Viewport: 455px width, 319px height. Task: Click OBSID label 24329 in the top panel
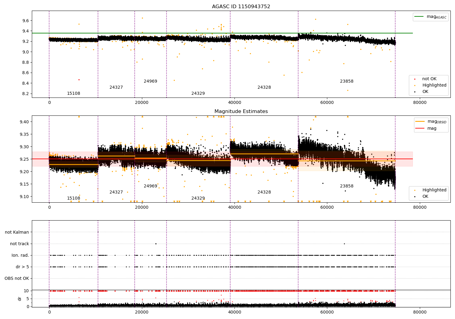(x=198, y=94)
